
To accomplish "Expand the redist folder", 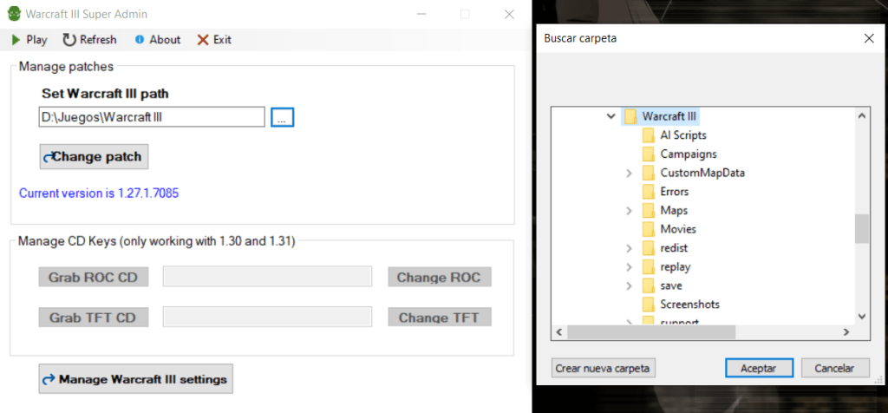I will 629,248.
